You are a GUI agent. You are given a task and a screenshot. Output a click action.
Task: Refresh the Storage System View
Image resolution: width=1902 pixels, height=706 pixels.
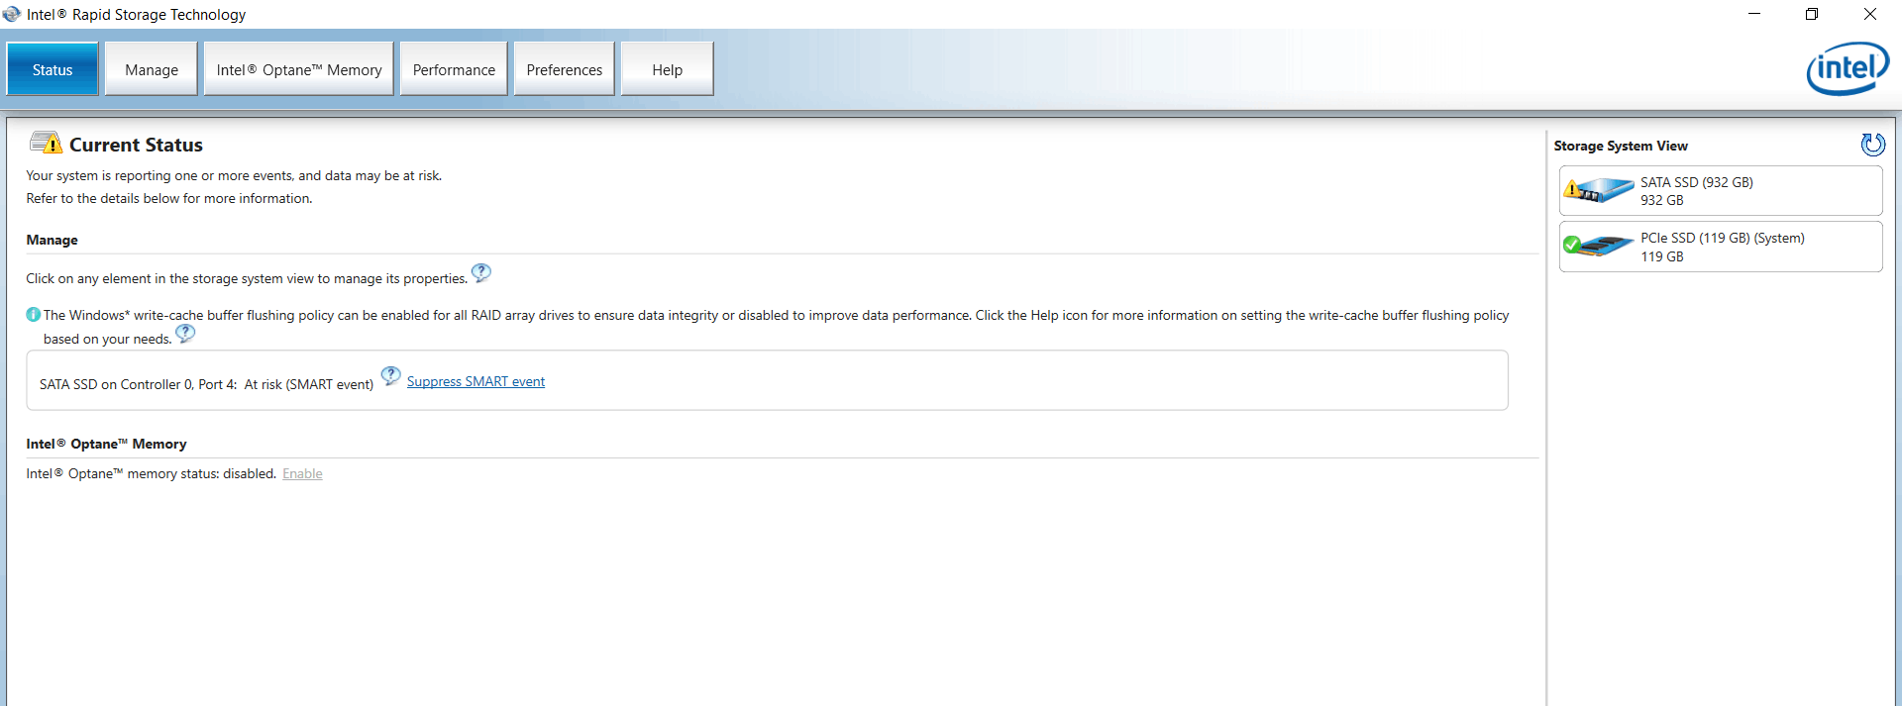coord(1872,145)
